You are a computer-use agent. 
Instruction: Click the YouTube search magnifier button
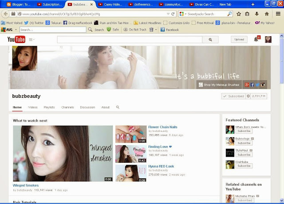point(210,39)
